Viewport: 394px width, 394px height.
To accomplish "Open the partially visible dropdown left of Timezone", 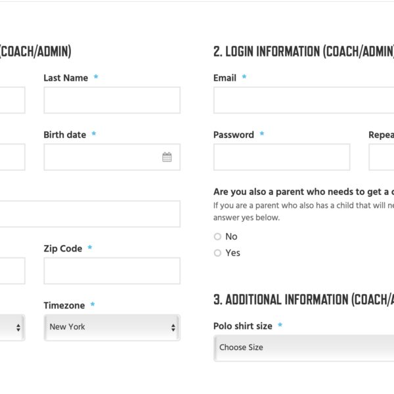I will point(12,328).
